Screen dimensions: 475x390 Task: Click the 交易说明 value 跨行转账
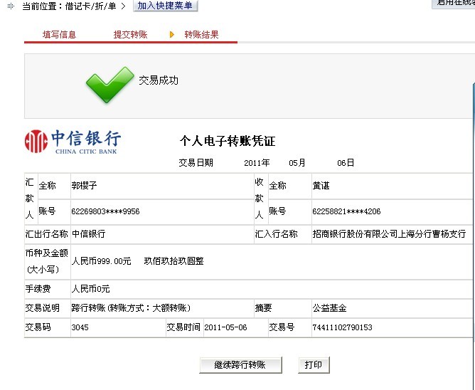88,308
